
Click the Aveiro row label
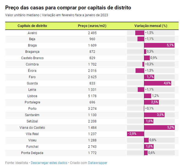pyautogui.click(x=32, y=33)
